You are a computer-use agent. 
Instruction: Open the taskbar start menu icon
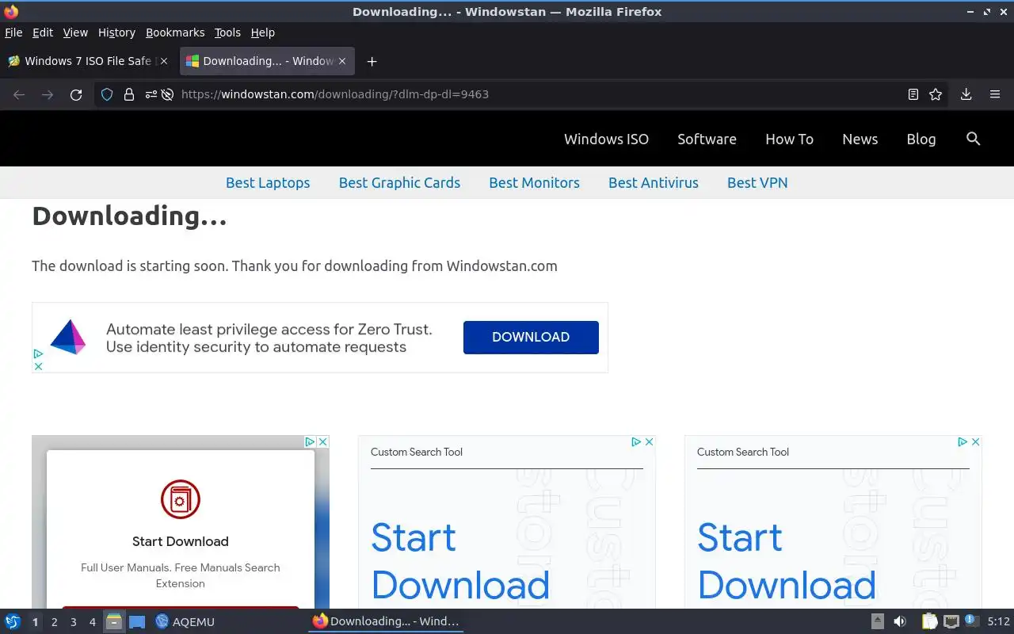[x=12, y=621]
